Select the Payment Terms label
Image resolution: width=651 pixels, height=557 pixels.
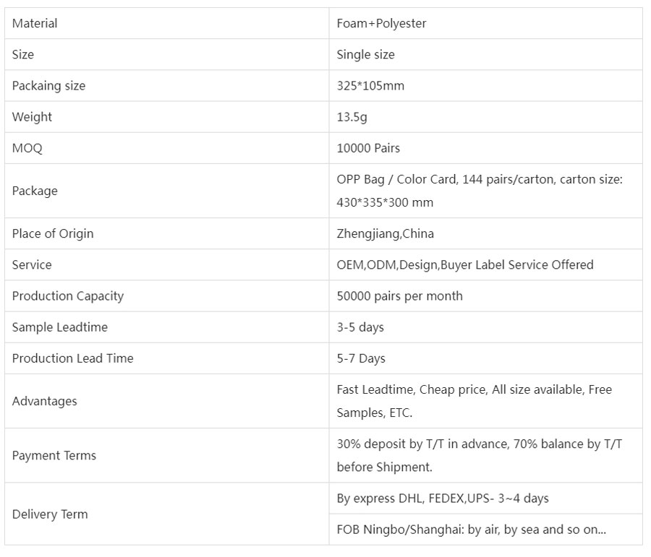tap(54, 455)
